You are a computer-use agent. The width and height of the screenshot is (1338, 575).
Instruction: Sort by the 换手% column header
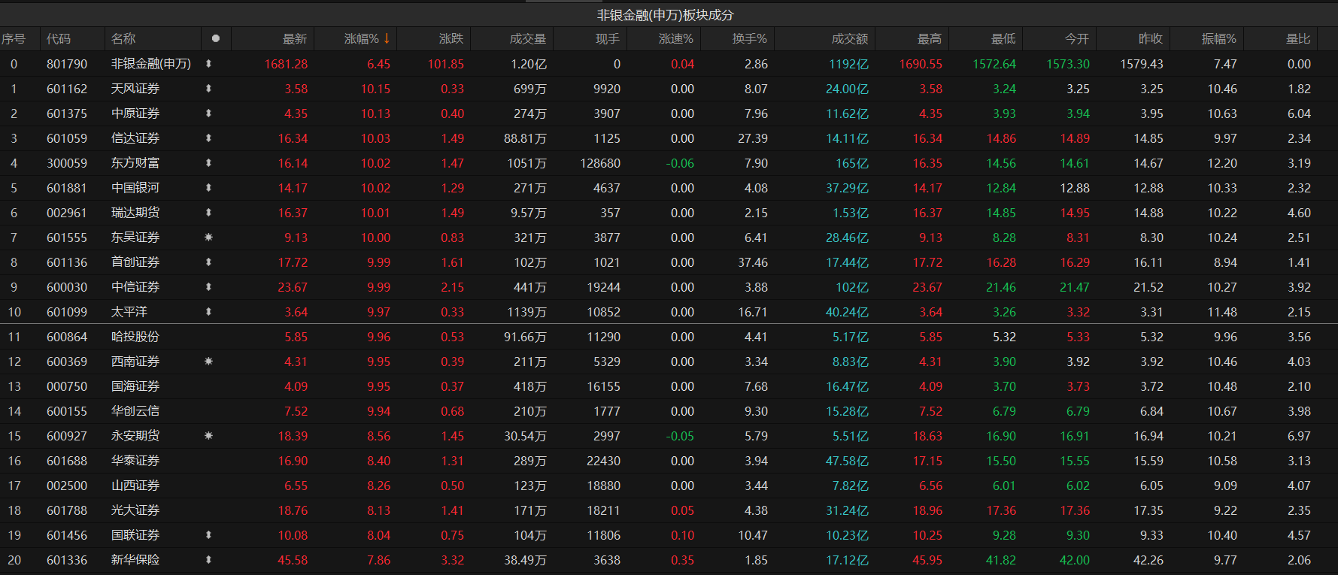pos(750,38)
